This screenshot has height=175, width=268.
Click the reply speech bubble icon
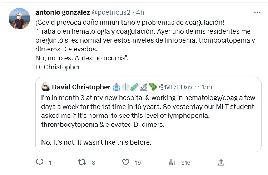click(40, 162)
